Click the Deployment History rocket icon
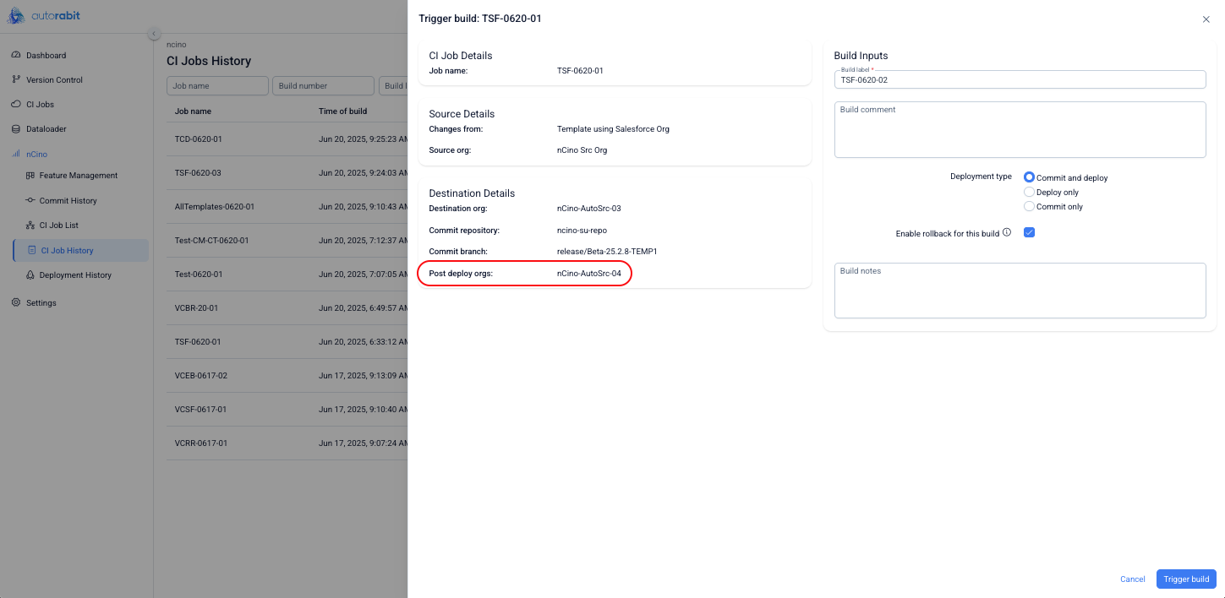Image resolution: width=1225 pixels, height=598 pixels. coord(30,275)
